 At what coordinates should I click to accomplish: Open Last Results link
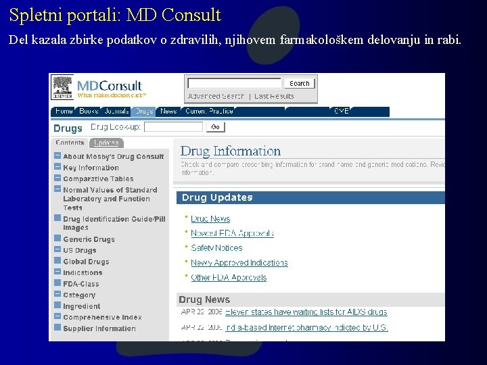click(274, 96)
